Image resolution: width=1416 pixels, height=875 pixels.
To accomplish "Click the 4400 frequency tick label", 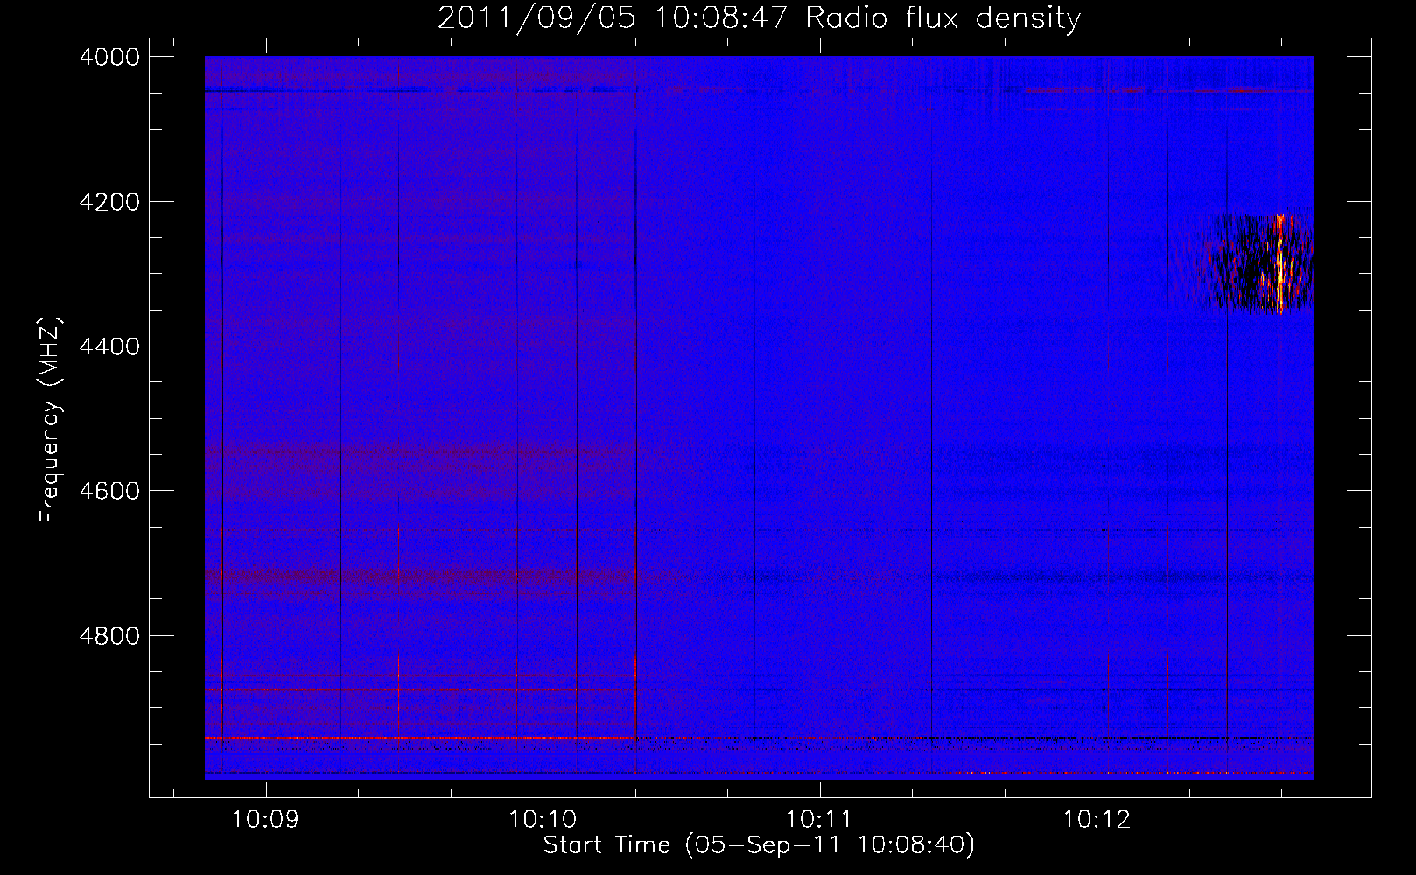I will pos(109,346).
